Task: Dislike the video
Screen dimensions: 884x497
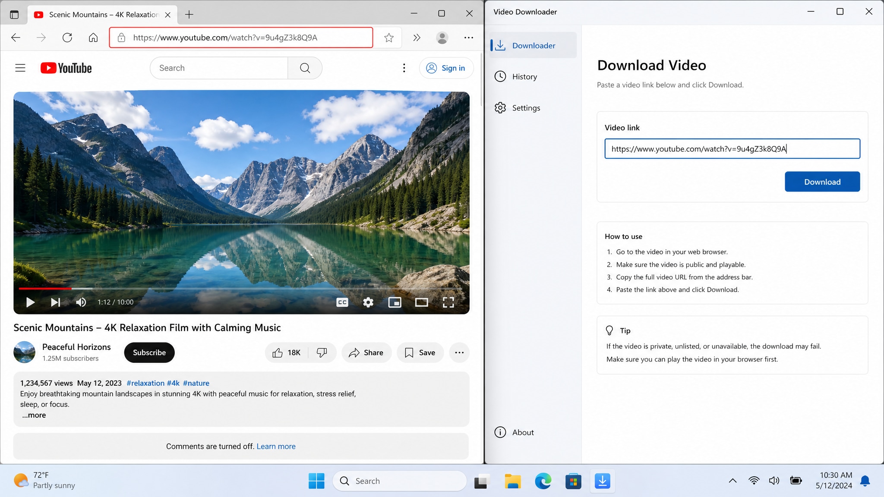Action: (322, 353)
